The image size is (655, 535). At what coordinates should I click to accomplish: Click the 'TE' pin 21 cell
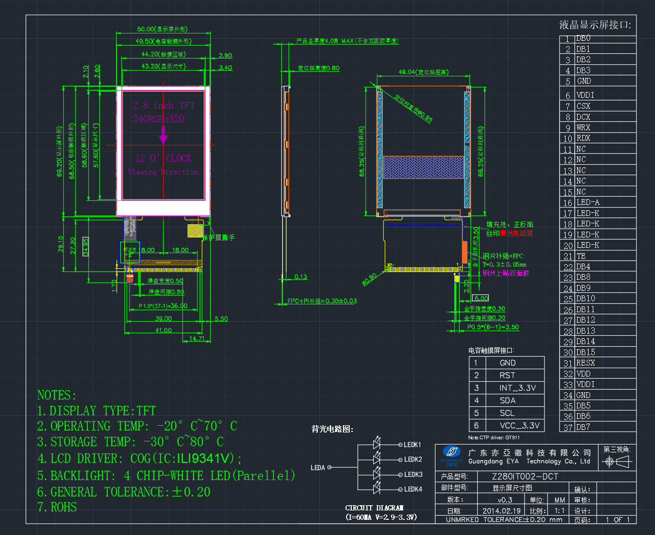[x=605, y=256]
